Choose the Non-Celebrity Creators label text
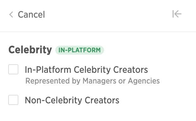196x121 pixels. click(x=72, y=100)
